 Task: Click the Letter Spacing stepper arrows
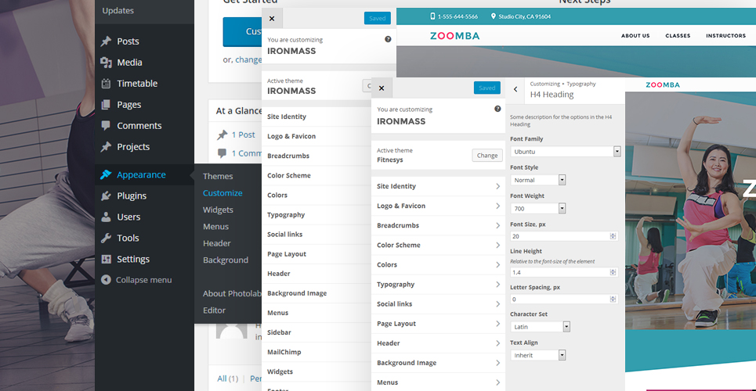pyautogui.click(x=613, y=299)
